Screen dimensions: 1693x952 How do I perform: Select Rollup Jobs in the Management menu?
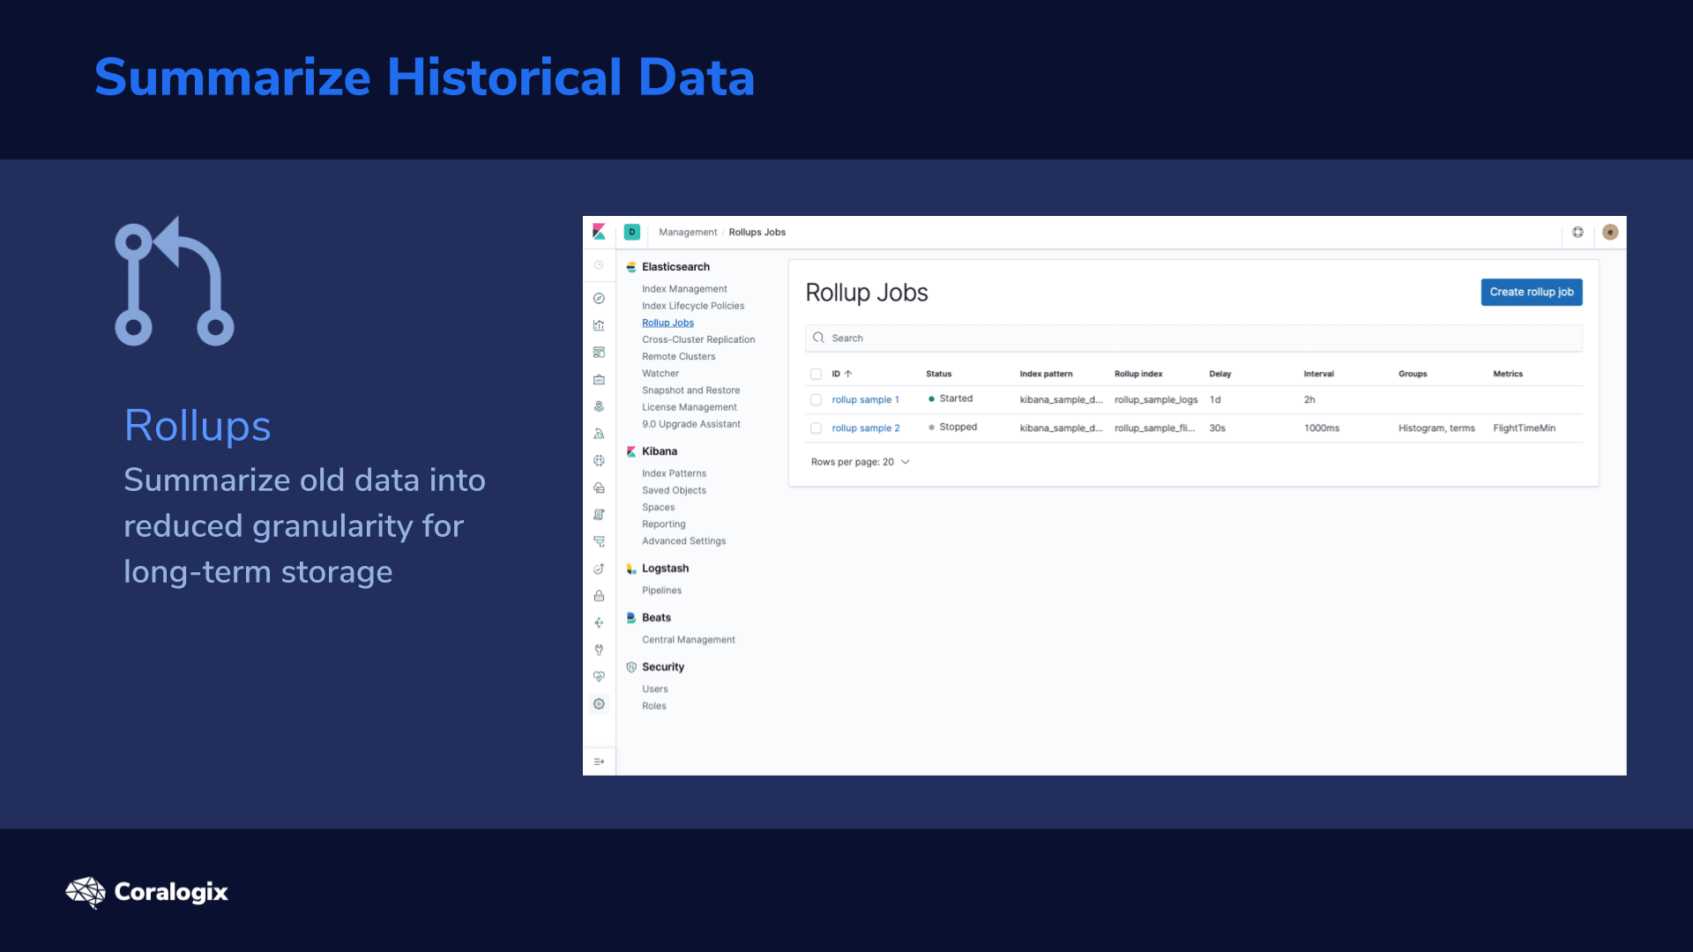668,323
